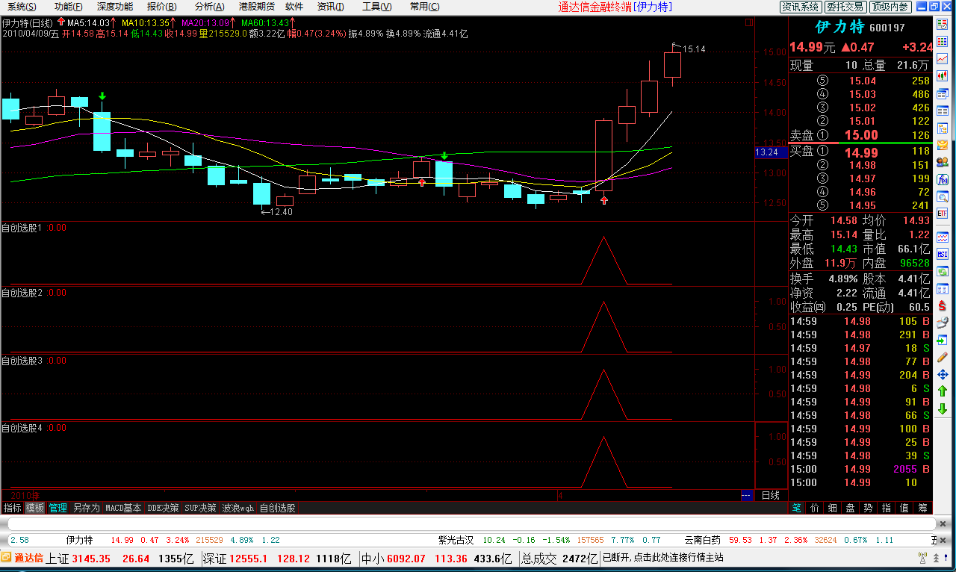This screenshot has width=956, height=572.
Task: Click the 委托交易 button
Action: click(846, 7)
